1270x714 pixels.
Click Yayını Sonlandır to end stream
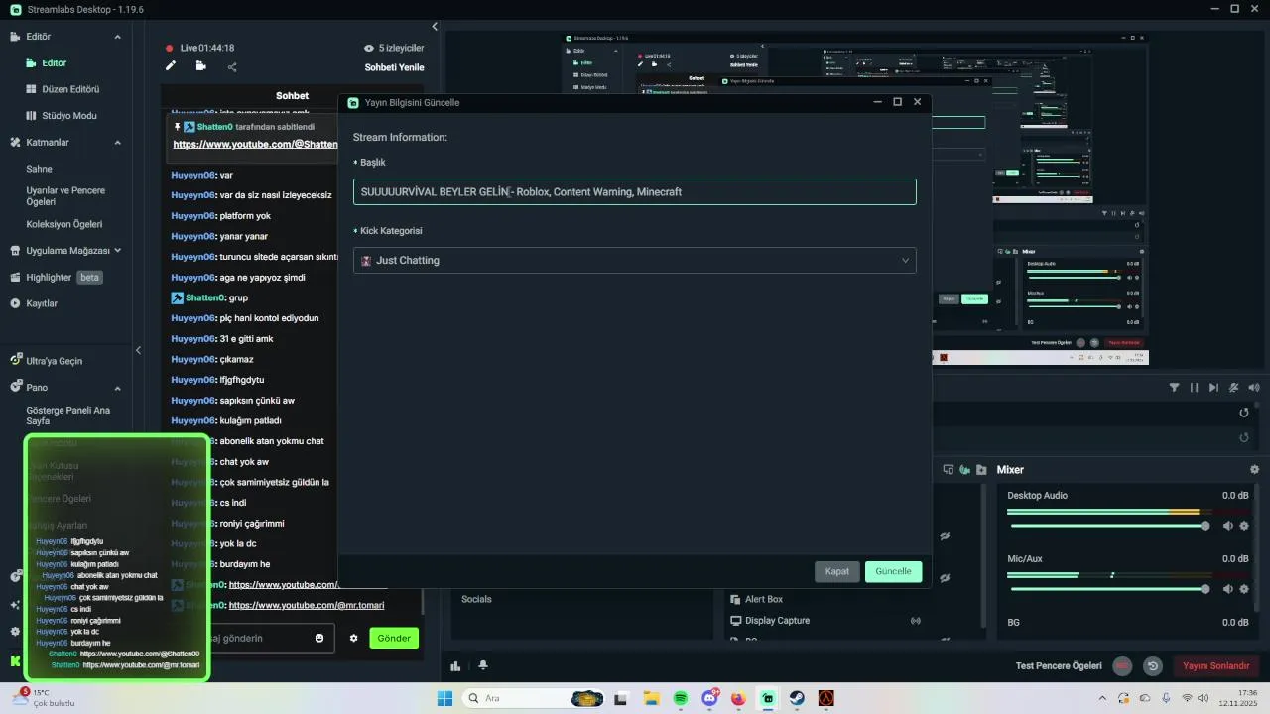click(1215, 666)
